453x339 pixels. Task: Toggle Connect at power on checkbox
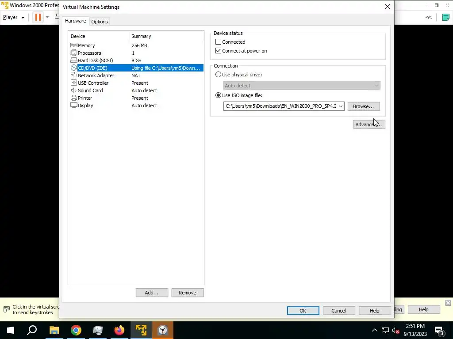(x=218, y=51)
